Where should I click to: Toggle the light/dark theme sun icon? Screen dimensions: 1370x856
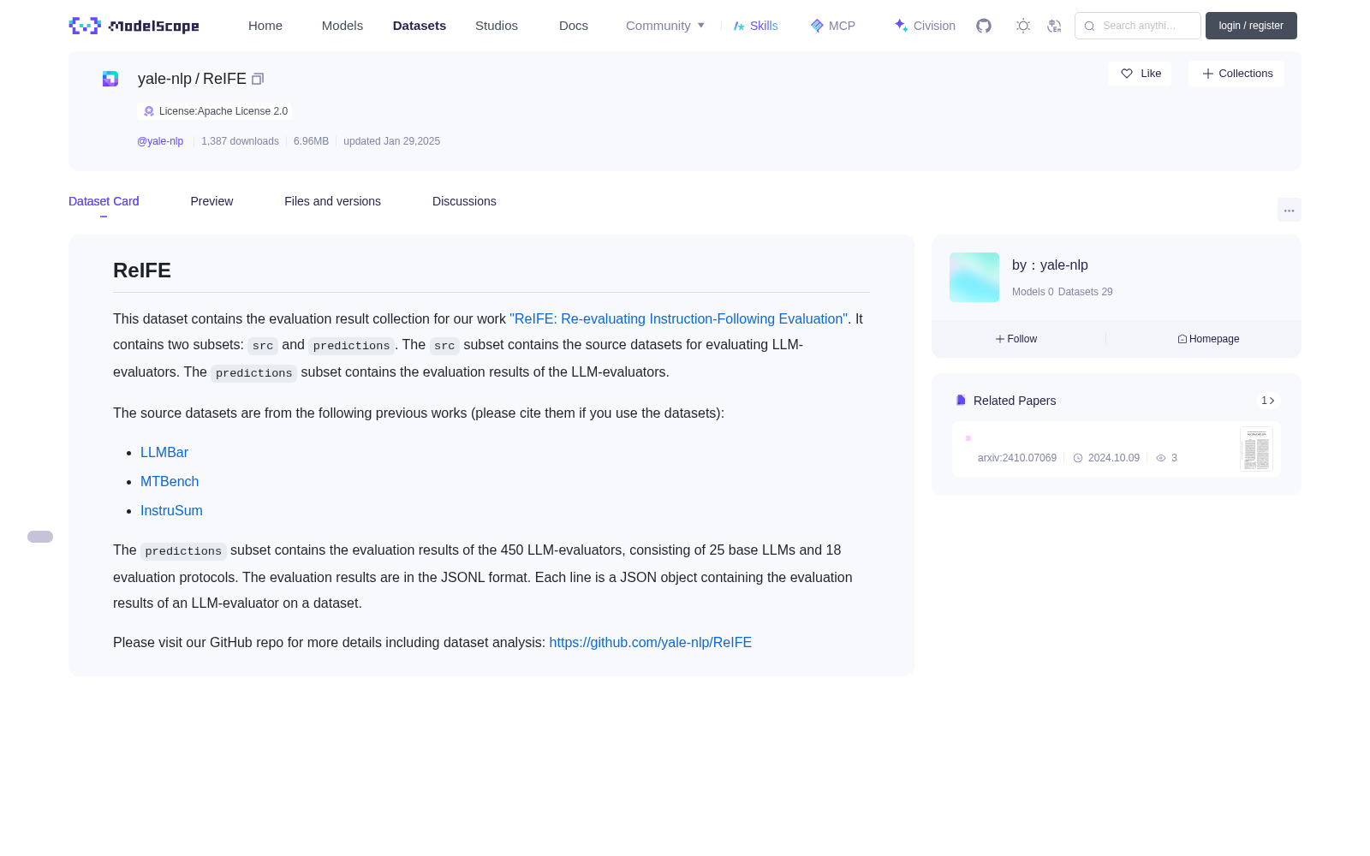point(1023,26)
